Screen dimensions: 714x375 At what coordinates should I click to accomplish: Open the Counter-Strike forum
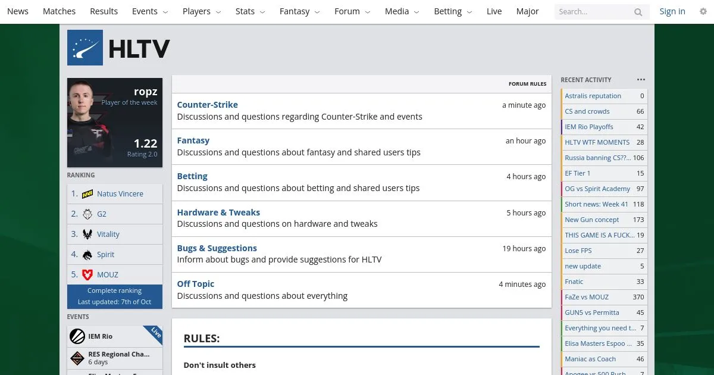[x=207, y=105]
